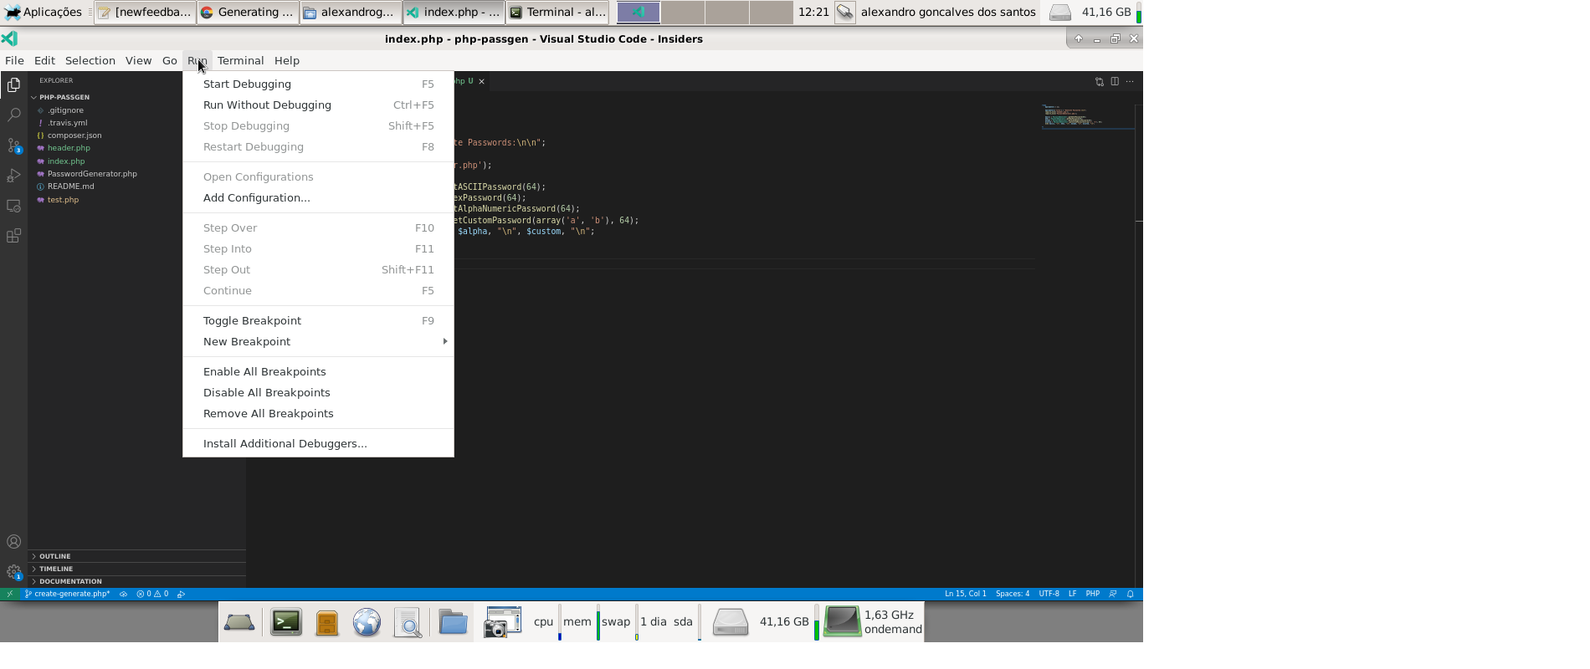The height and width of the screenshot is (669, 1590).
Task: Expand the OUTLINE section
Action: click(54, 556)
